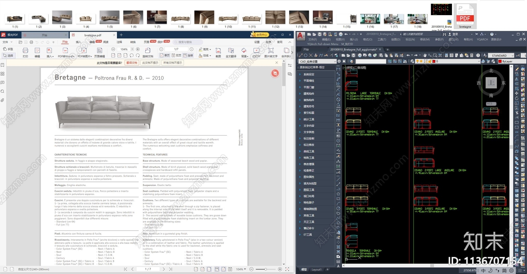Jump to last page icon in PDF status bar
The height and width of the screenshot is (274, 527).
[x=171, y=269]
